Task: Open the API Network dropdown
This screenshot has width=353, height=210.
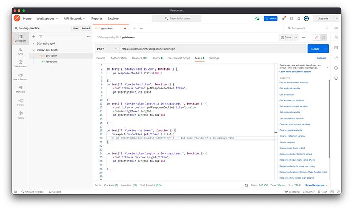Action: click(75, 19)
